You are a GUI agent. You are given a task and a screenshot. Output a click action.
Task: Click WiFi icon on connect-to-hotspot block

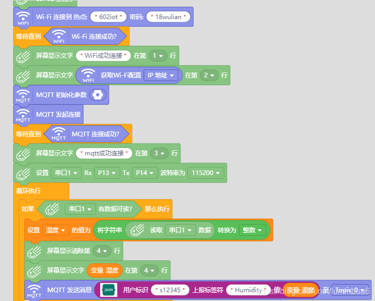coord(23,18)
